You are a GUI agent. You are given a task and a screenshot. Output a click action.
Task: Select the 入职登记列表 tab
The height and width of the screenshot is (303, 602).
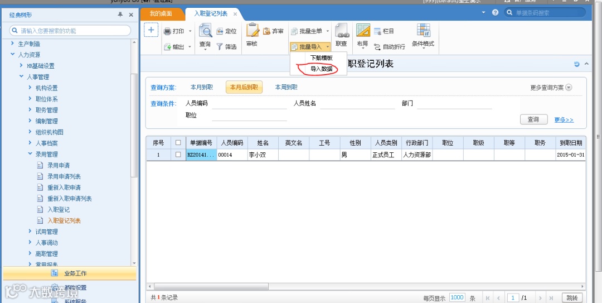coord(211,14)
